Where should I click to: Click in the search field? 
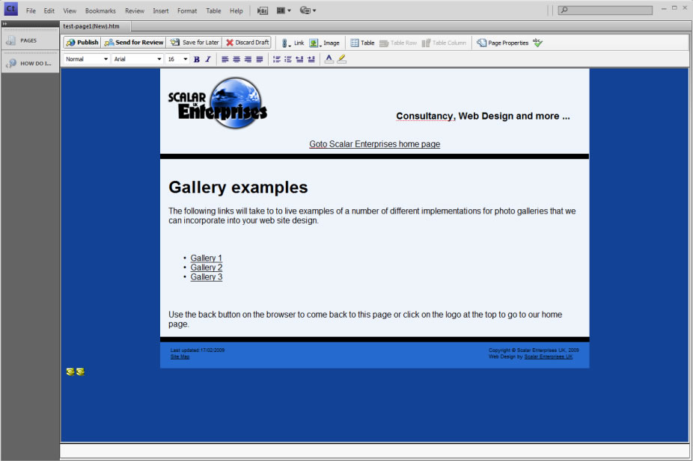[605, 10]
